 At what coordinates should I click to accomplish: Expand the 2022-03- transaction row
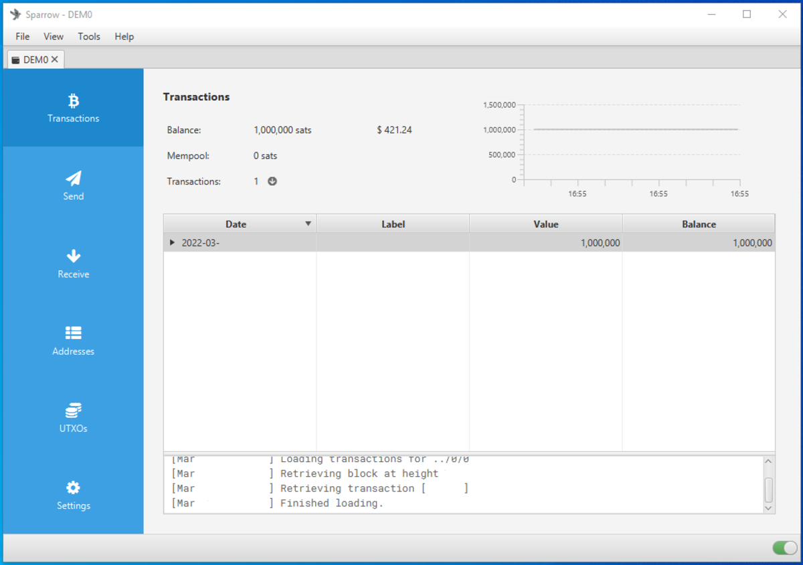[173, 243]
